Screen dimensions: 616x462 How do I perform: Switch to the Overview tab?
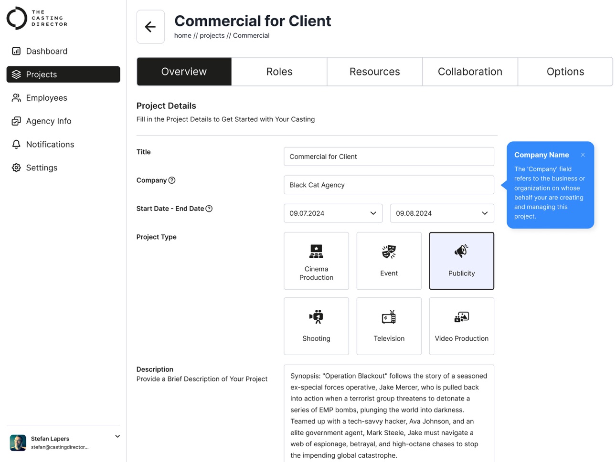click(x=184, y=72)
